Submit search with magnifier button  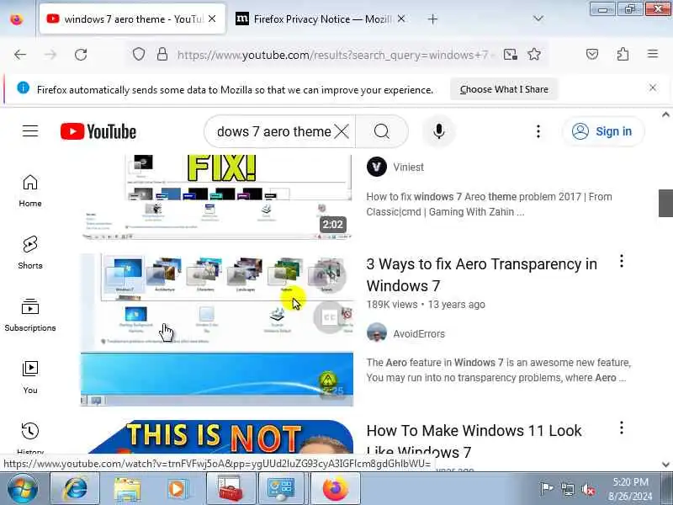pos(382,131)
